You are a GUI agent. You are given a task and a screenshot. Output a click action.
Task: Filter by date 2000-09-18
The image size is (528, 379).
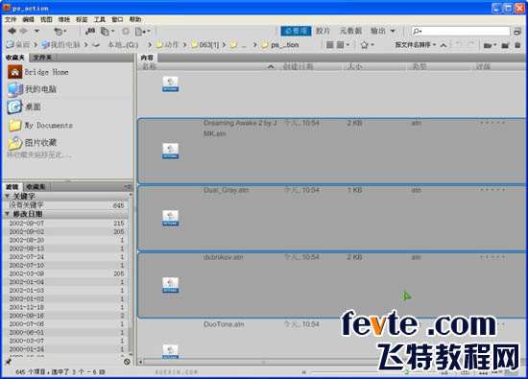click(x=66, y=316)
